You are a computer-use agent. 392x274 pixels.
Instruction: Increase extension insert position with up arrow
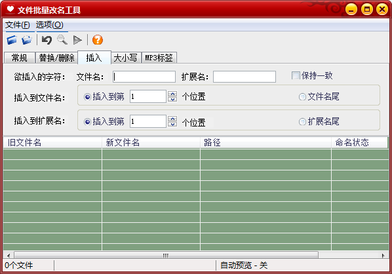tap(172, 119)
